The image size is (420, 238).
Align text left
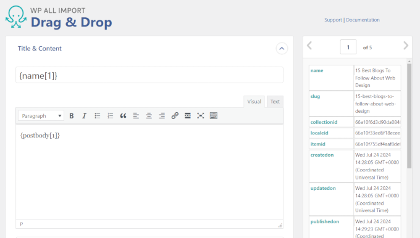click(136, 116)
